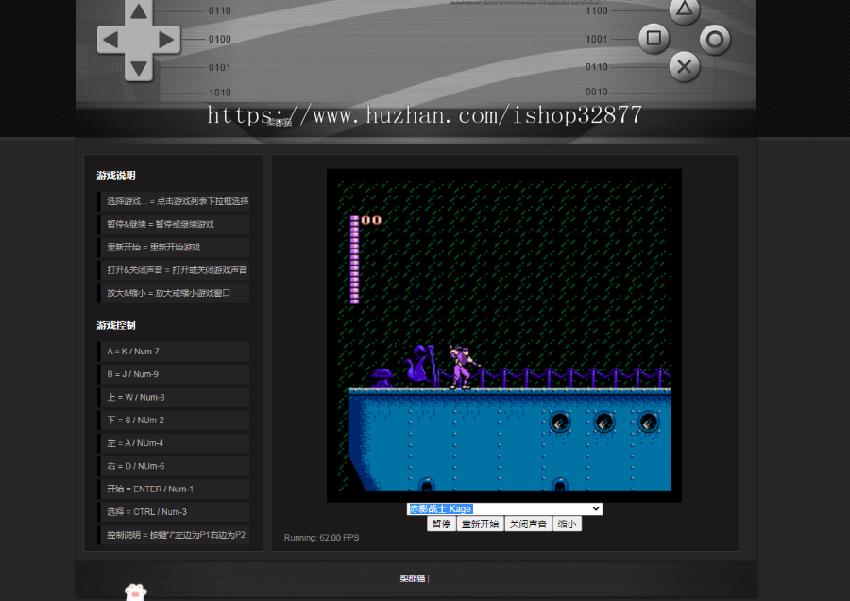Image resolution: width=850 pixels, height=601 pixels.
Task: Click the '1001' label beside the square button
Action: point(596,39)
